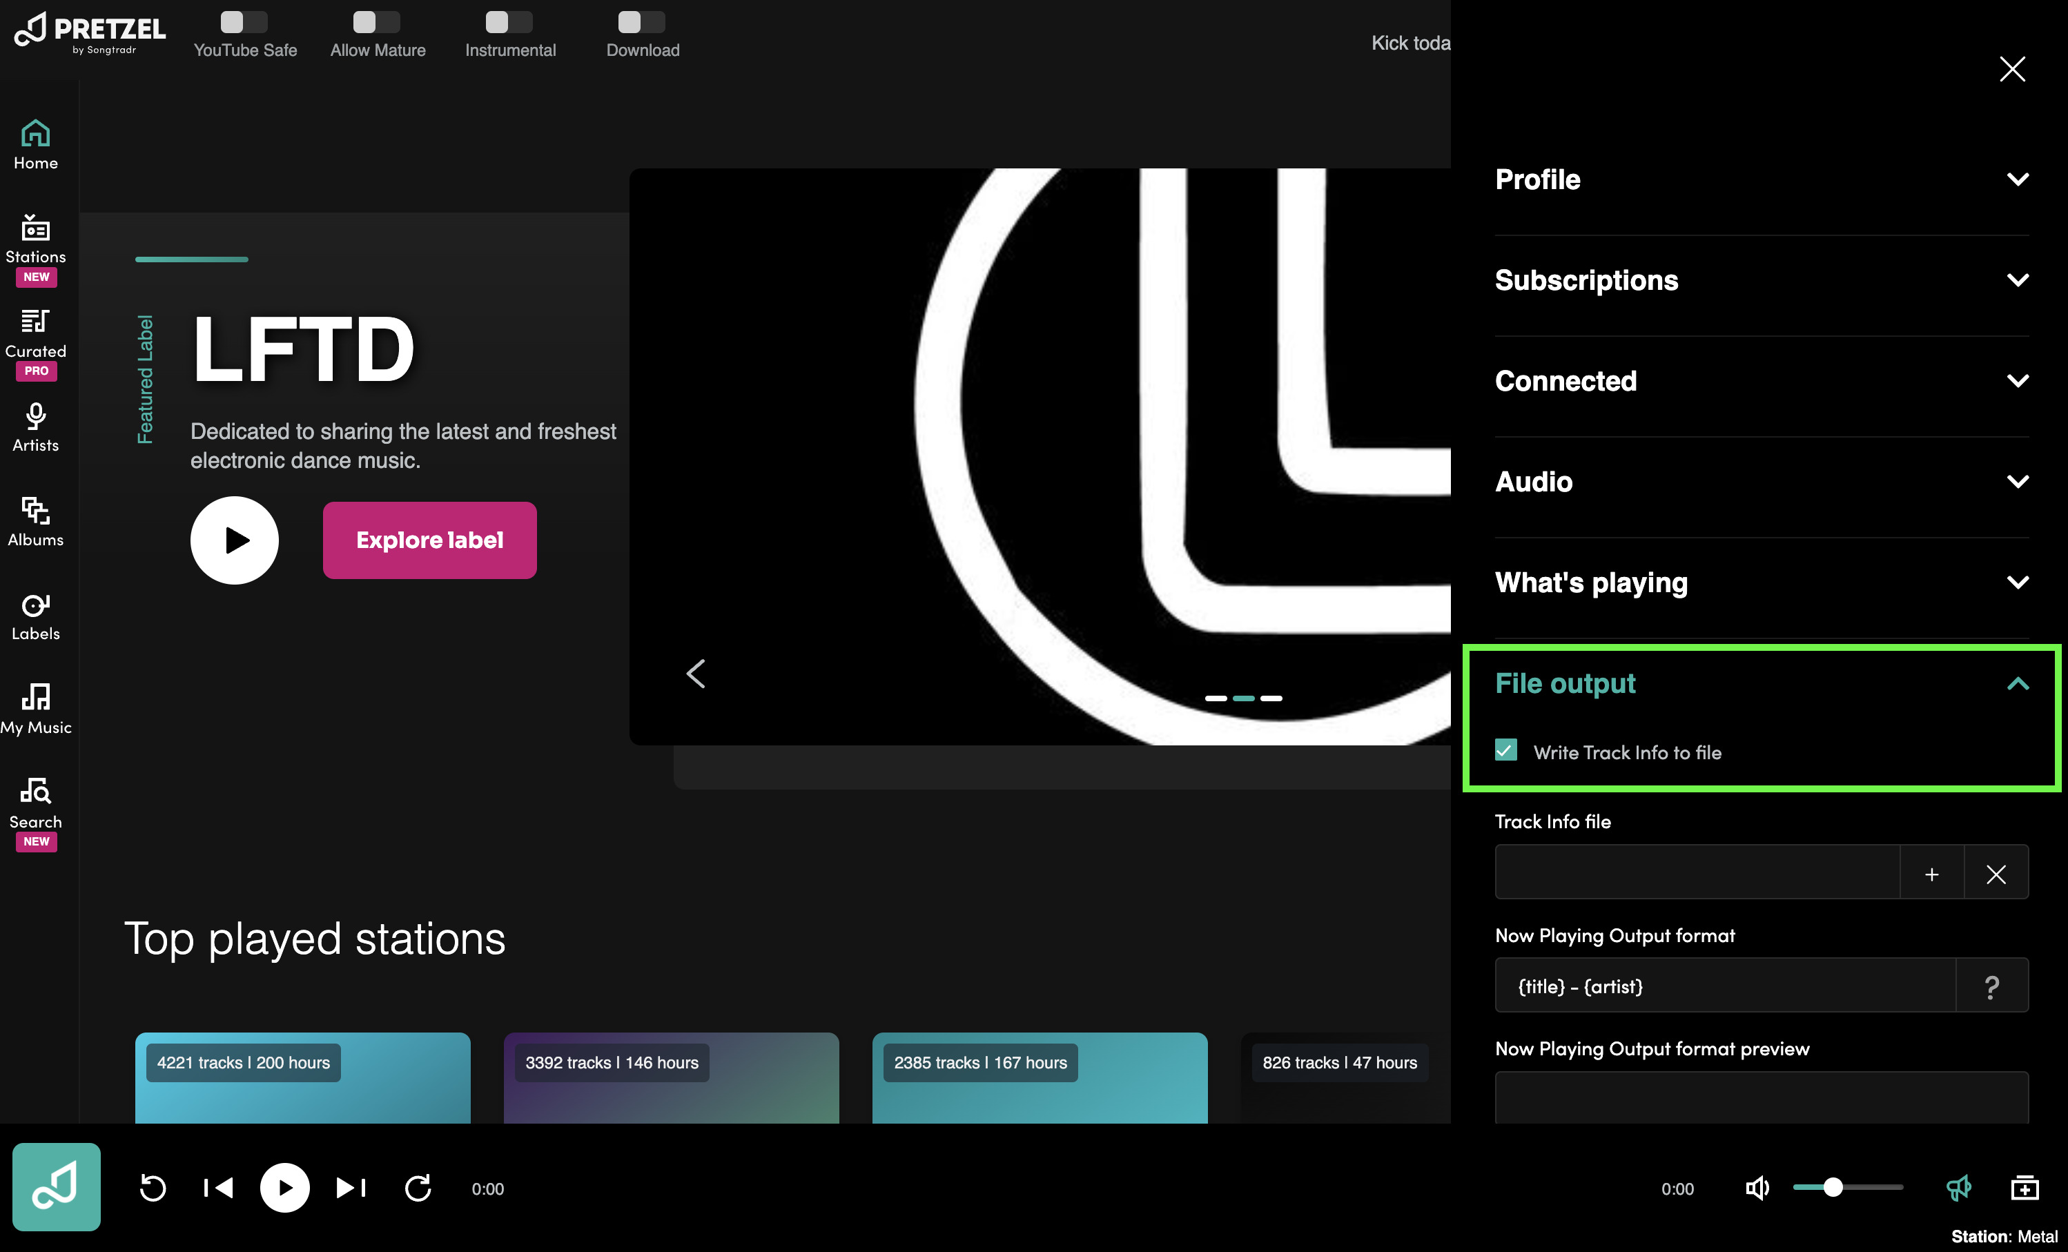The image size is (2068, 1252).
Task: Expand the Profile section
Action: 1761,179
